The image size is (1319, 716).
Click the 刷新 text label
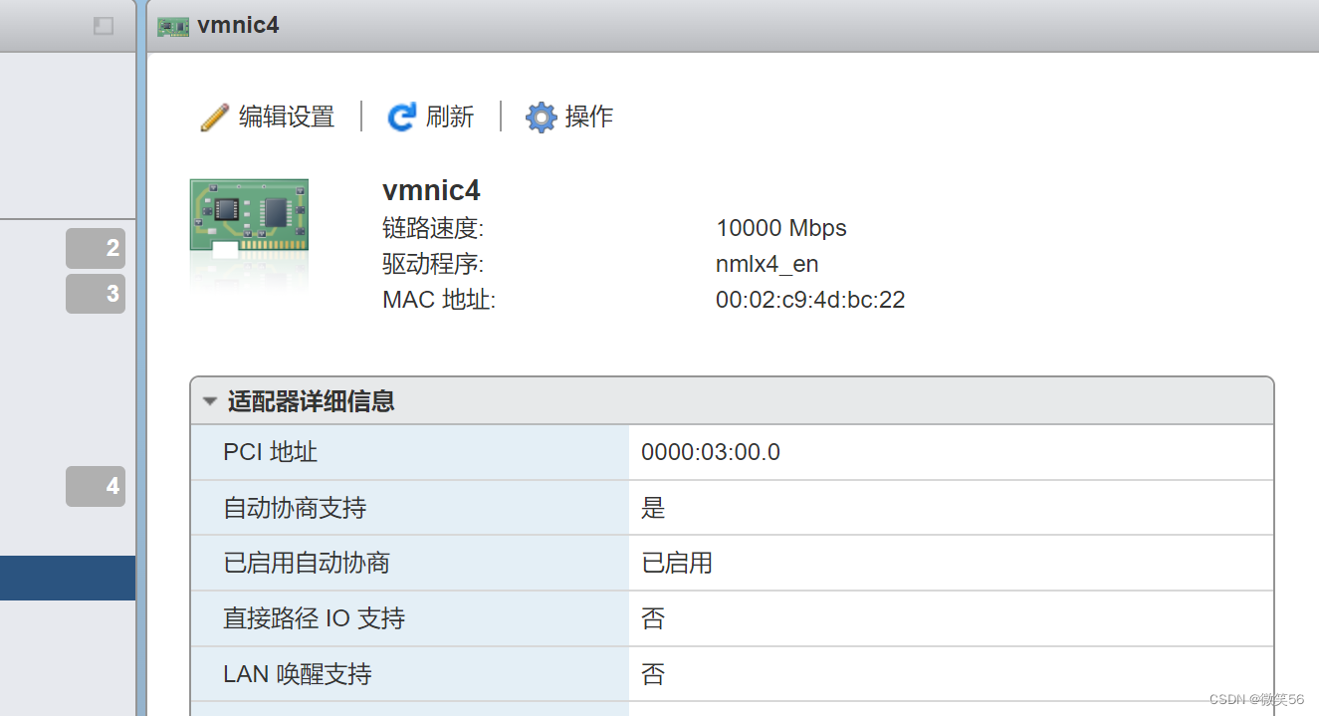[450, 117]
